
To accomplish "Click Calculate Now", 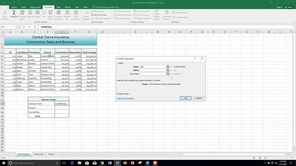I will tap(180, 12).
